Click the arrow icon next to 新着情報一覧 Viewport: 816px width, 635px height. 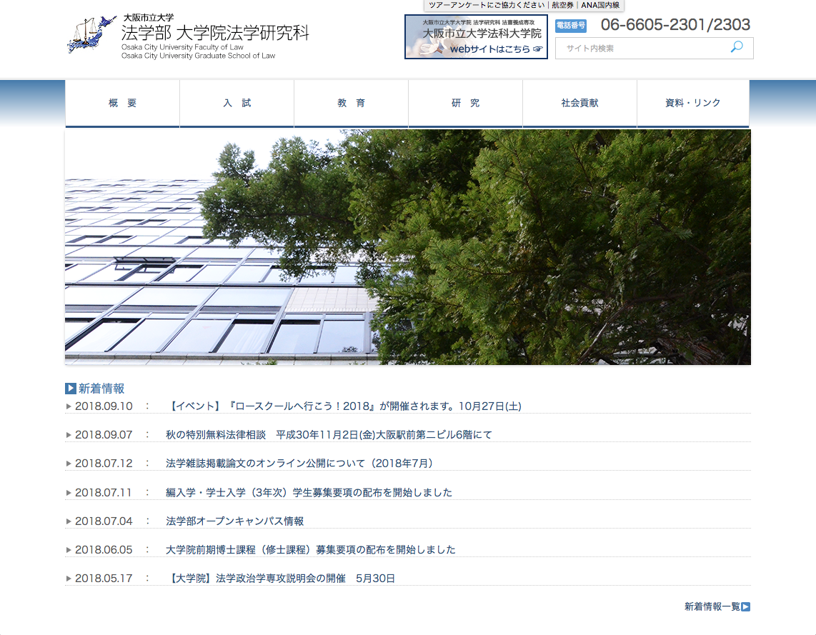[746, 606]
